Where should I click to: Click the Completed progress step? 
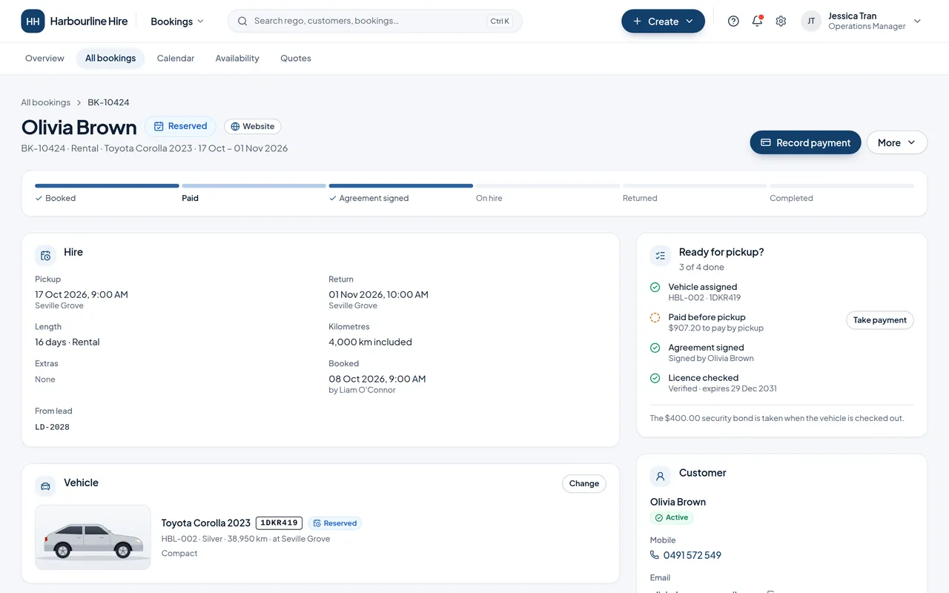[841, 193]
